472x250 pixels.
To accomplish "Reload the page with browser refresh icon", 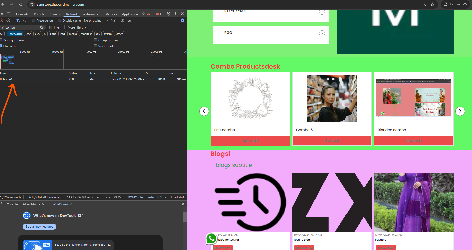I will (21, 4).
